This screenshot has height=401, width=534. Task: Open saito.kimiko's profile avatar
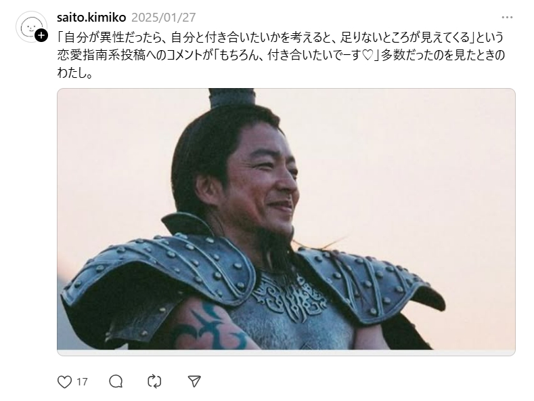coord(31,26)
